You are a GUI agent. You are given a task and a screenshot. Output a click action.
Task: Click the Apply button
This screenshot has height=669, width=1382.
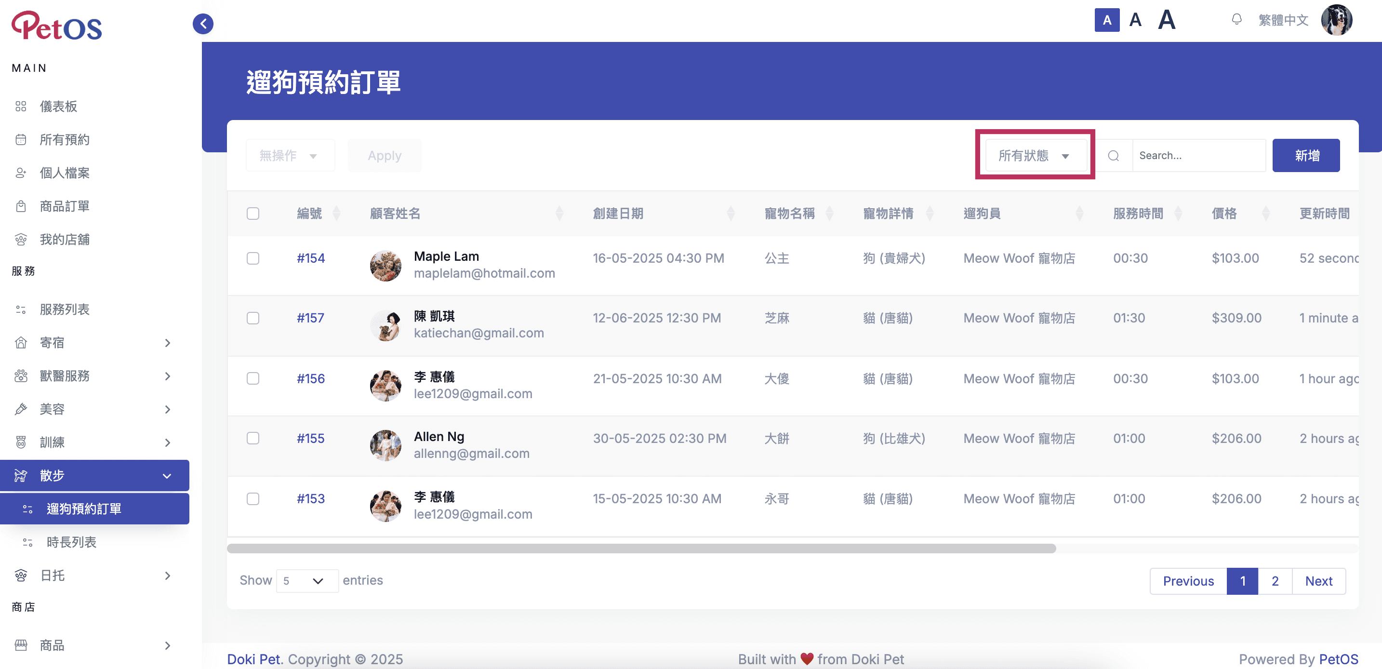coord(385,156)
